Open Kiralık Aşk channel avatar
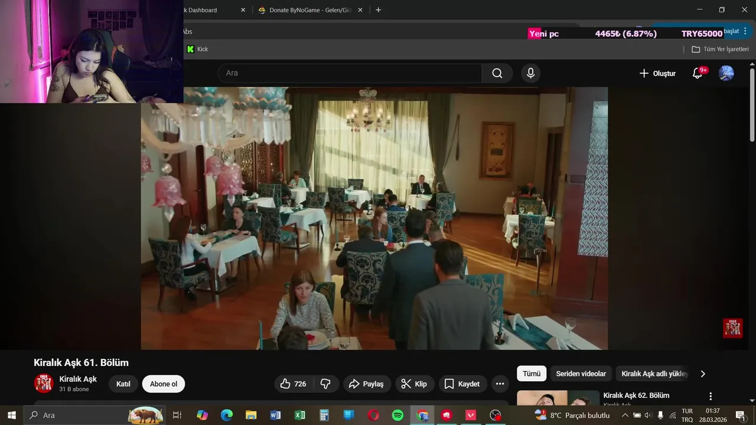 tap(44, 384)
